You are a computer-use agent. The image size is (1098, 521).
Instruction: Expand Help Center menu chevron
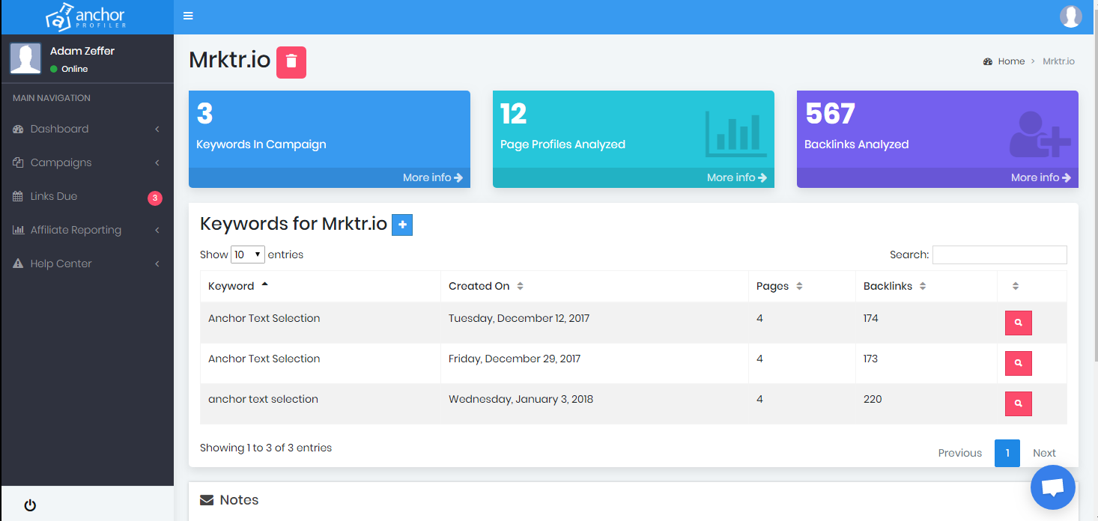(157, 263)
